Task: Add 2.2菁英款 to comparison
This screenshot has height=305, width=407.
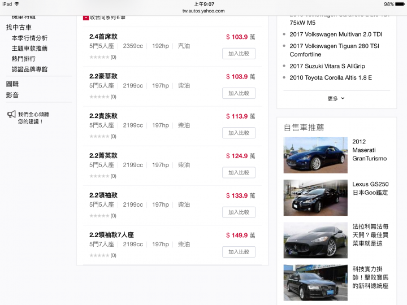Action: coord(239,173)
